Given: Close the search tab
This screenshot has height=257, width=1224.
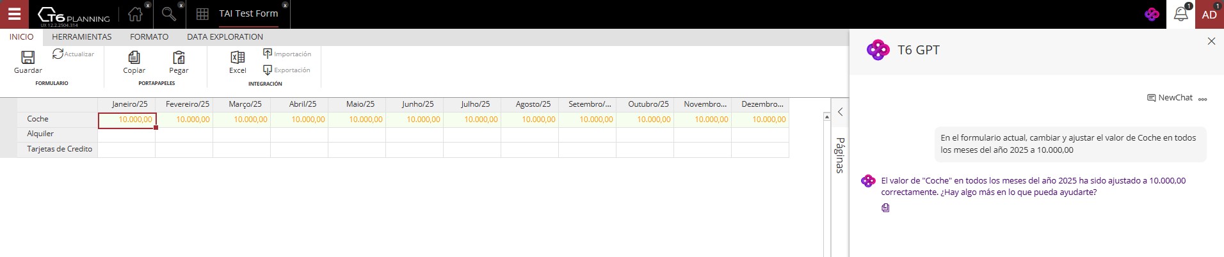Looking at the screenshot, I should [x=181, y=5].
